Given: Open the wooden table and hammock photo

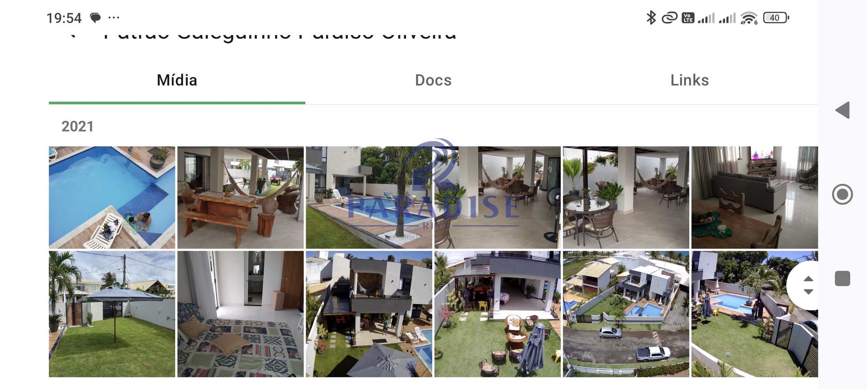Looking at the screenshot, I should [x=240, y=197].
